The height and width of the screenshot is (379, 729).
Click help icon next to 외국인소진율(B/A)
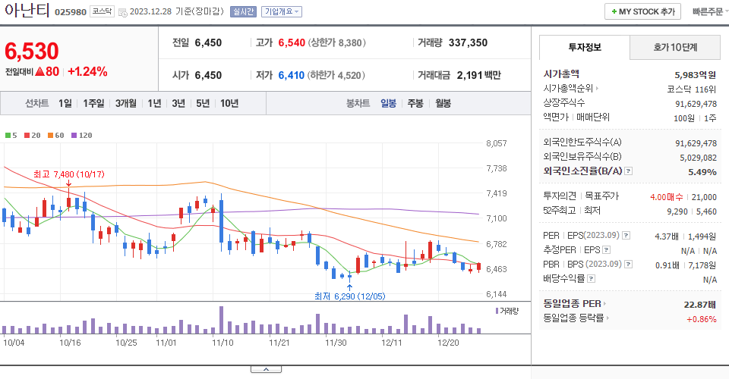click(628, 171)
